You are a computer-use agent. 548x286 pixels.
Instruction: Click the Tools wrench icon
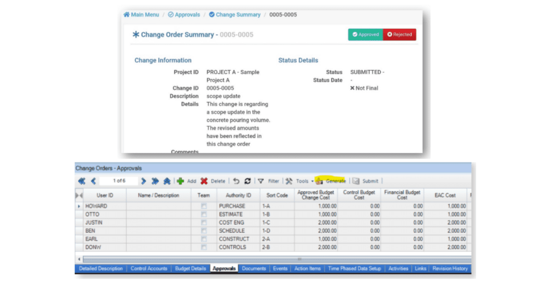pyautogui.click(x=289, y=181)
